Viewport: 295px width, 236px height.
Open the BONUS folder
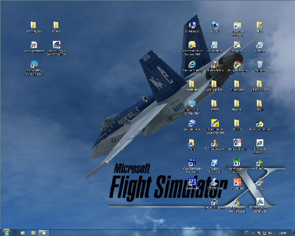click(x=57, y=27)
